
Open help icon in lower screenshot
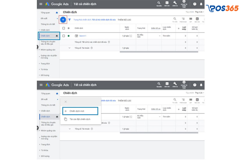click(195, 85)
